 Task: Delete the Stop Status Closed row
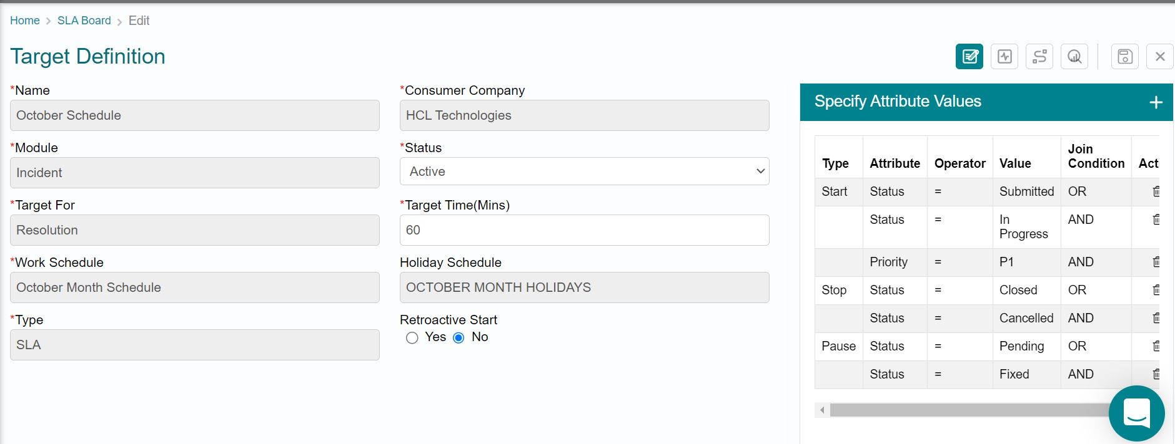pyautogui.click(x=1156, y=290)
